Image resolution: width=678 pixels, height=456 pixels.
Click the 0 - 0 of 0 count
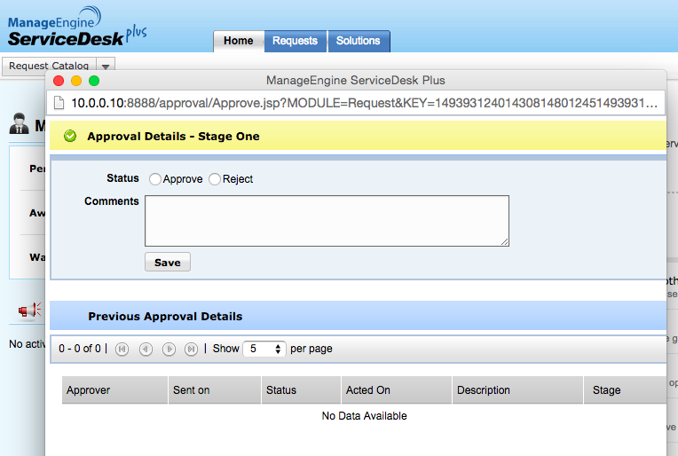tap(80, 349)
